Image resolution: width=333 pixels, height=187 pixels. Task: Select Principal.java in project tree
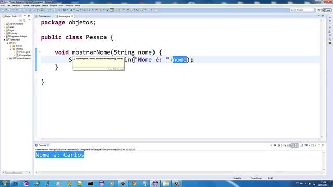23,55
